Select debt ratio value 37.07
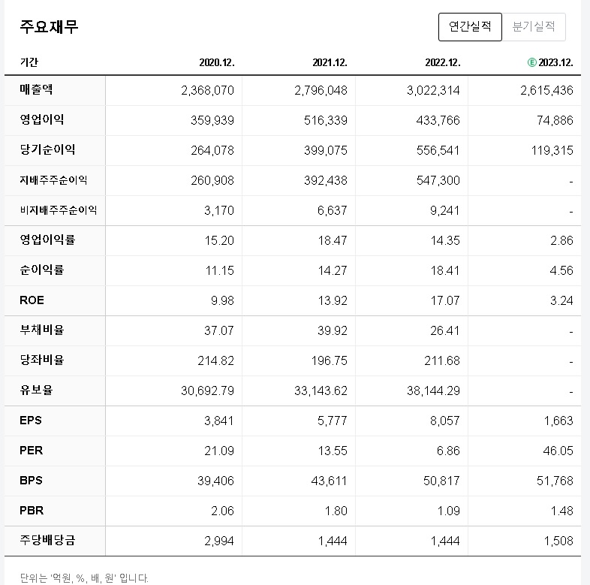The image size is (590, 585). pos(219,331)
